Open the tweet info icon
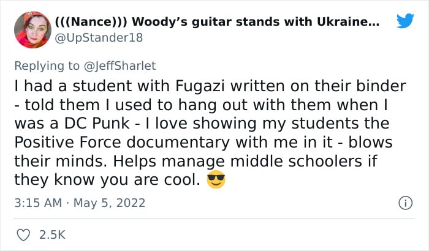This screenshot has width=429, height=251. click(x=405, y=203)
